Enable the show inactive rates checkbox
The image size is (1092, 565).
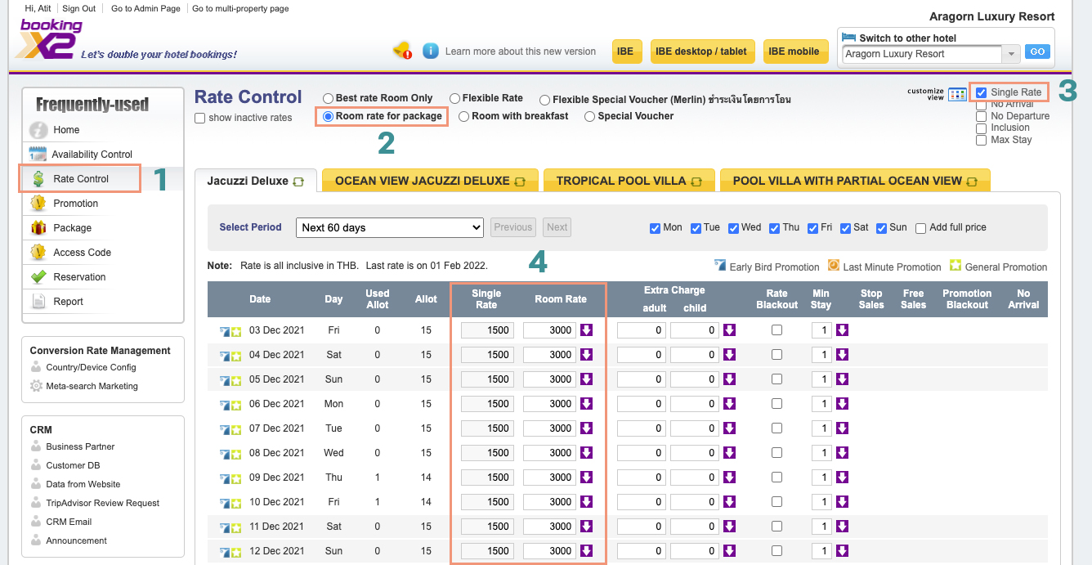[200, 118]
